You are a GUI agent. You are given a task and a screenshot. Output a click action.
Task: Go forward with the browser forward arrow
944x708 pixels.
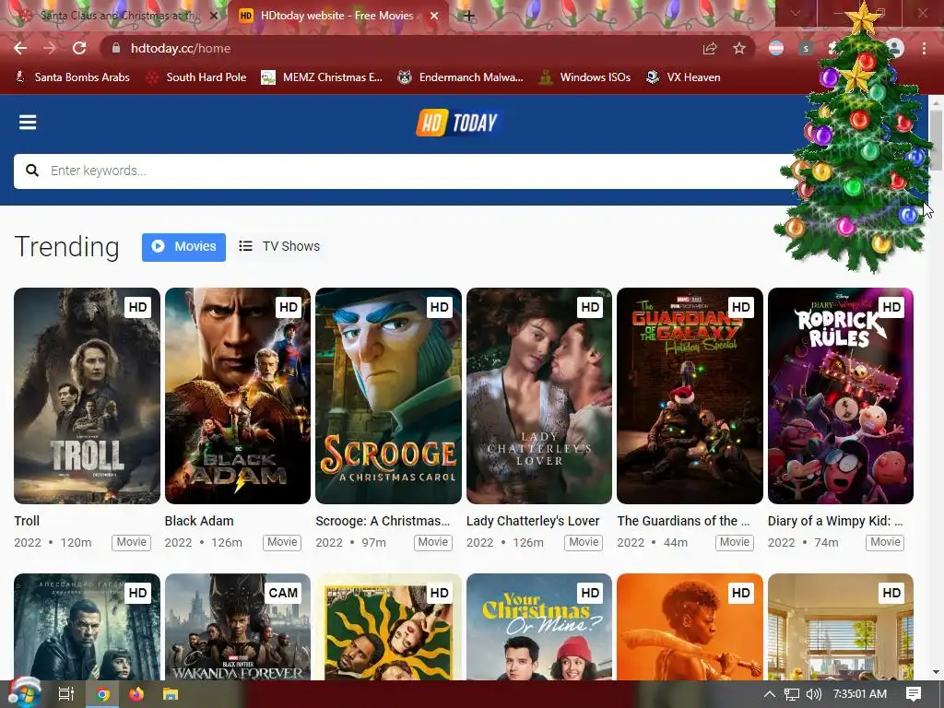pyautogui.click(x=50, y=48)
